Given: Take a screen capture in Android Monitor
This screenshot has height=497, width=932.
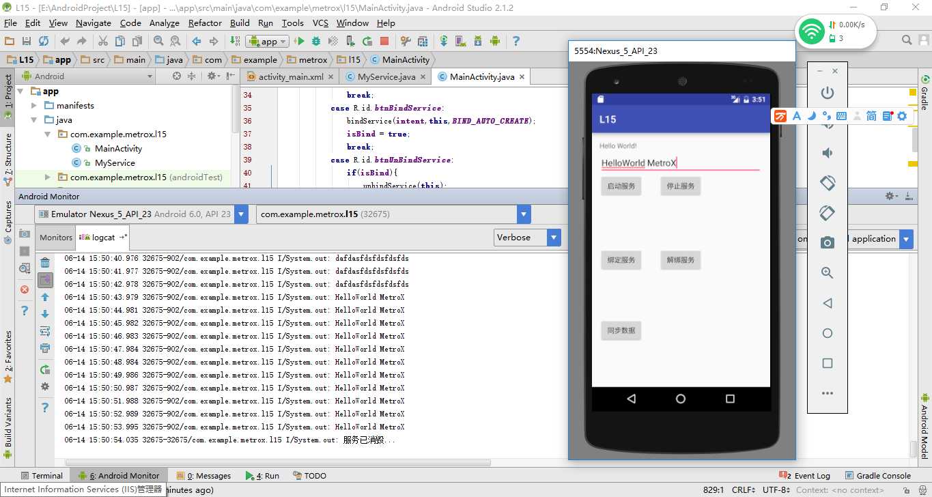Looking at the screenshot, I should coord(25,233).
